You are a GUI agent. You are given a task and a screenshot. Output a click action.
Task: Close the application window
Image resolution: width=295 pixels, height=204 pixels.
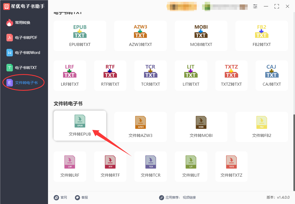(287, 6)
